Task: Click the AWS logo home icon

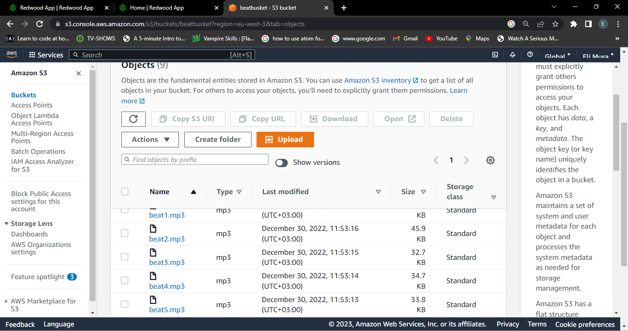Action: pyautogui.click(x=11, y=55)
